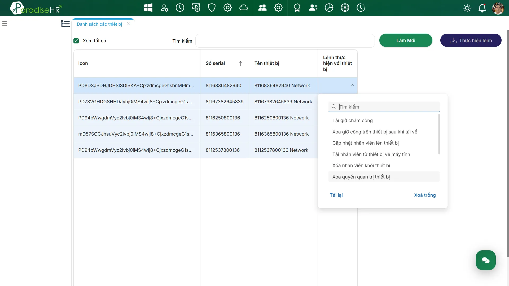The height and width of the screenshot is (286, 509).
Task: Click the dropdown list scrollbar
Action: [x=439, y=134]
